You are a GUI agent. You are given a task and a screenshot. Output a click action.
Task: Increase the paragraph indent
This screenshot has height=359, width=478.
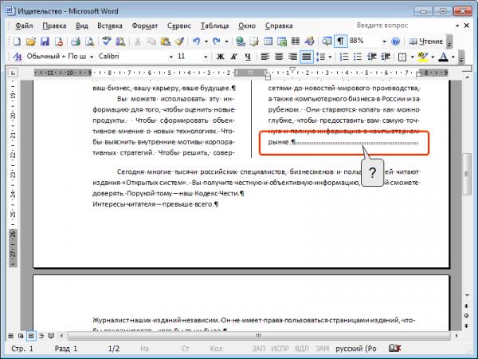[x=386, y=57]
